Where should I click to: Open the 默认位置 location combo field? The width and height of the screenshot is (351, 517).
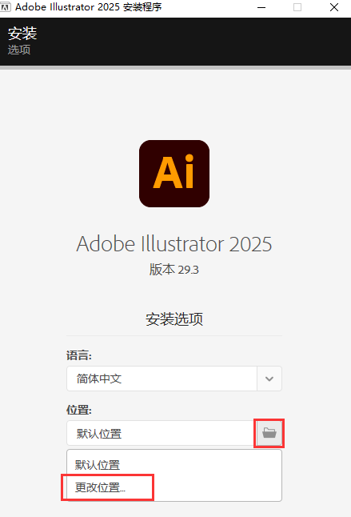162,433
